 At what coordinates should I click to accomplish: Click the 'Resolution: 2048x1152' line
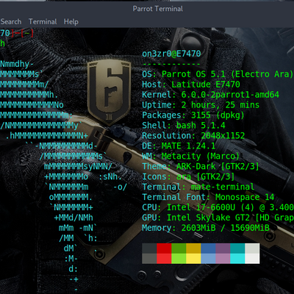(x=193, y=136)
